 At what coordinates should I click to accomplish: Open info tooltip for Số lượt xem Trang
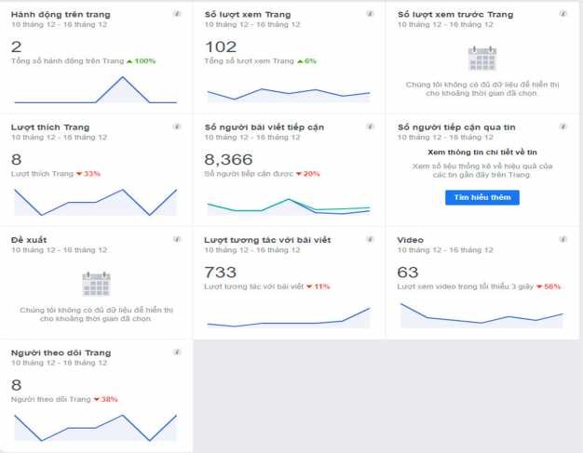371,15
